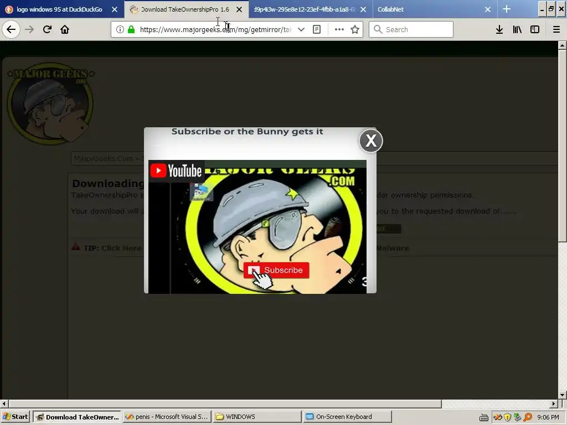The width and height of the screenshot is (567, 425).
Task: Click the security shield tray icon
Action: point(508,417)
